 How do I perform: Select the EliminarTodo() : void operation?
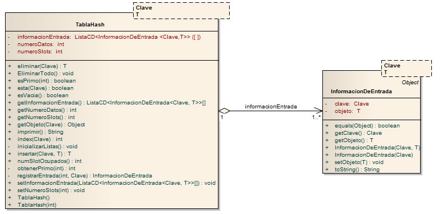(x=45, y=74)
